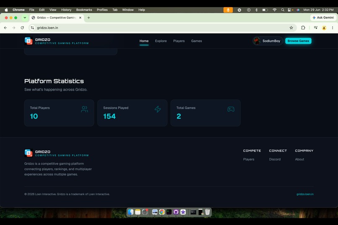Go to the Explore nav tab
The image size is (338, 225).
click(x=161, y=41)
